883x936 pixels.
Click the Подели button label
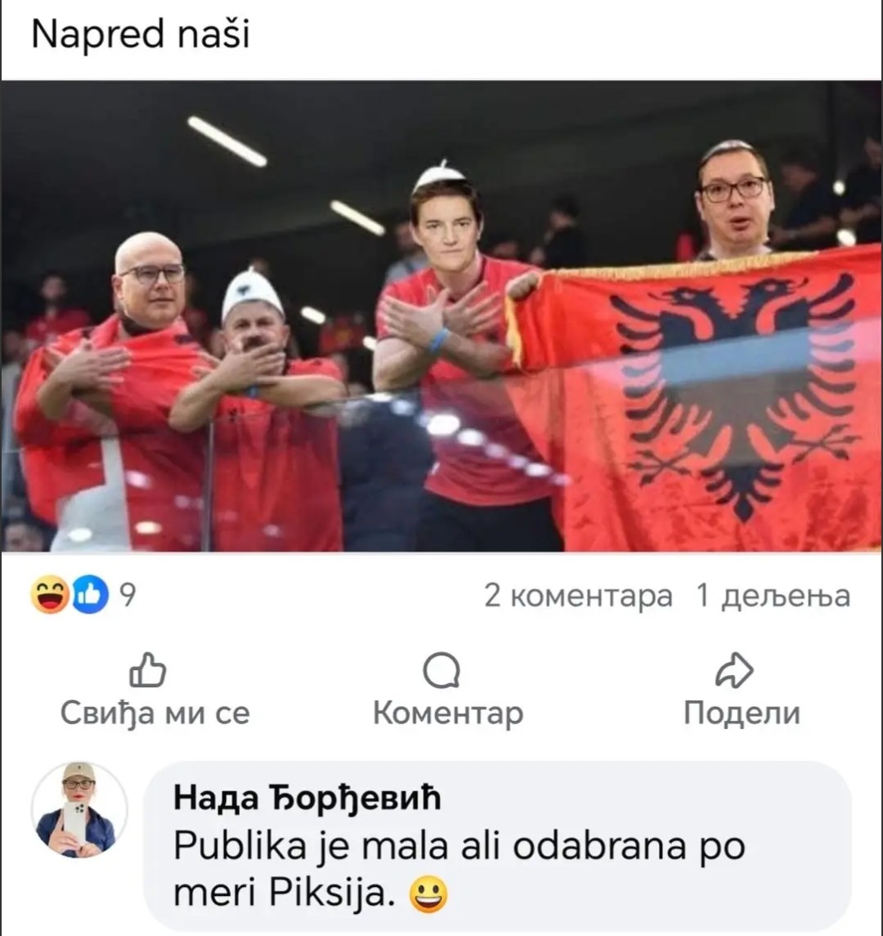[x=742, y=713]
